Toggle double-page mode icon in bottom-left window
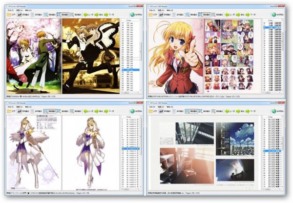 click(20, 111)
